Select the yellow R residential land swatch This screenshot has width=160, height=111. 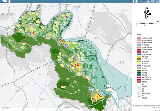tap(139, 57)
